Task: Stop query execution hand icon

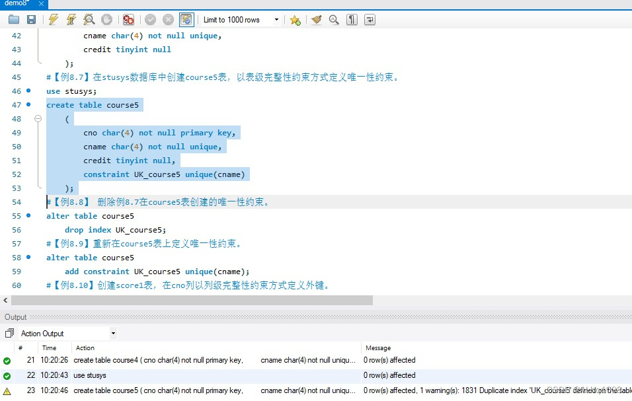Action: point(106,19)
